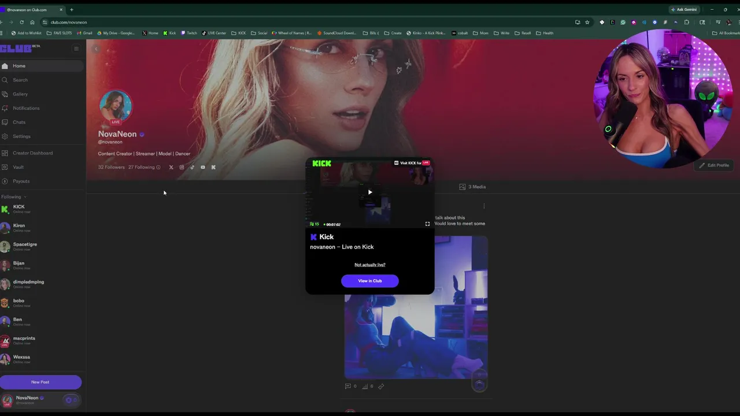Collapse the sidebar with the hamburger icon

(x=76, y=49)
